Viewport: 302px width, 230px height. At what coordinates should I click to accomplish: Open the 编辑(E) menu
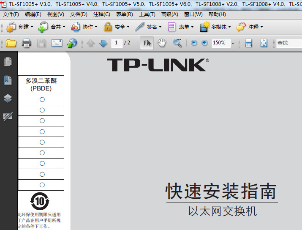click(33, 14)
